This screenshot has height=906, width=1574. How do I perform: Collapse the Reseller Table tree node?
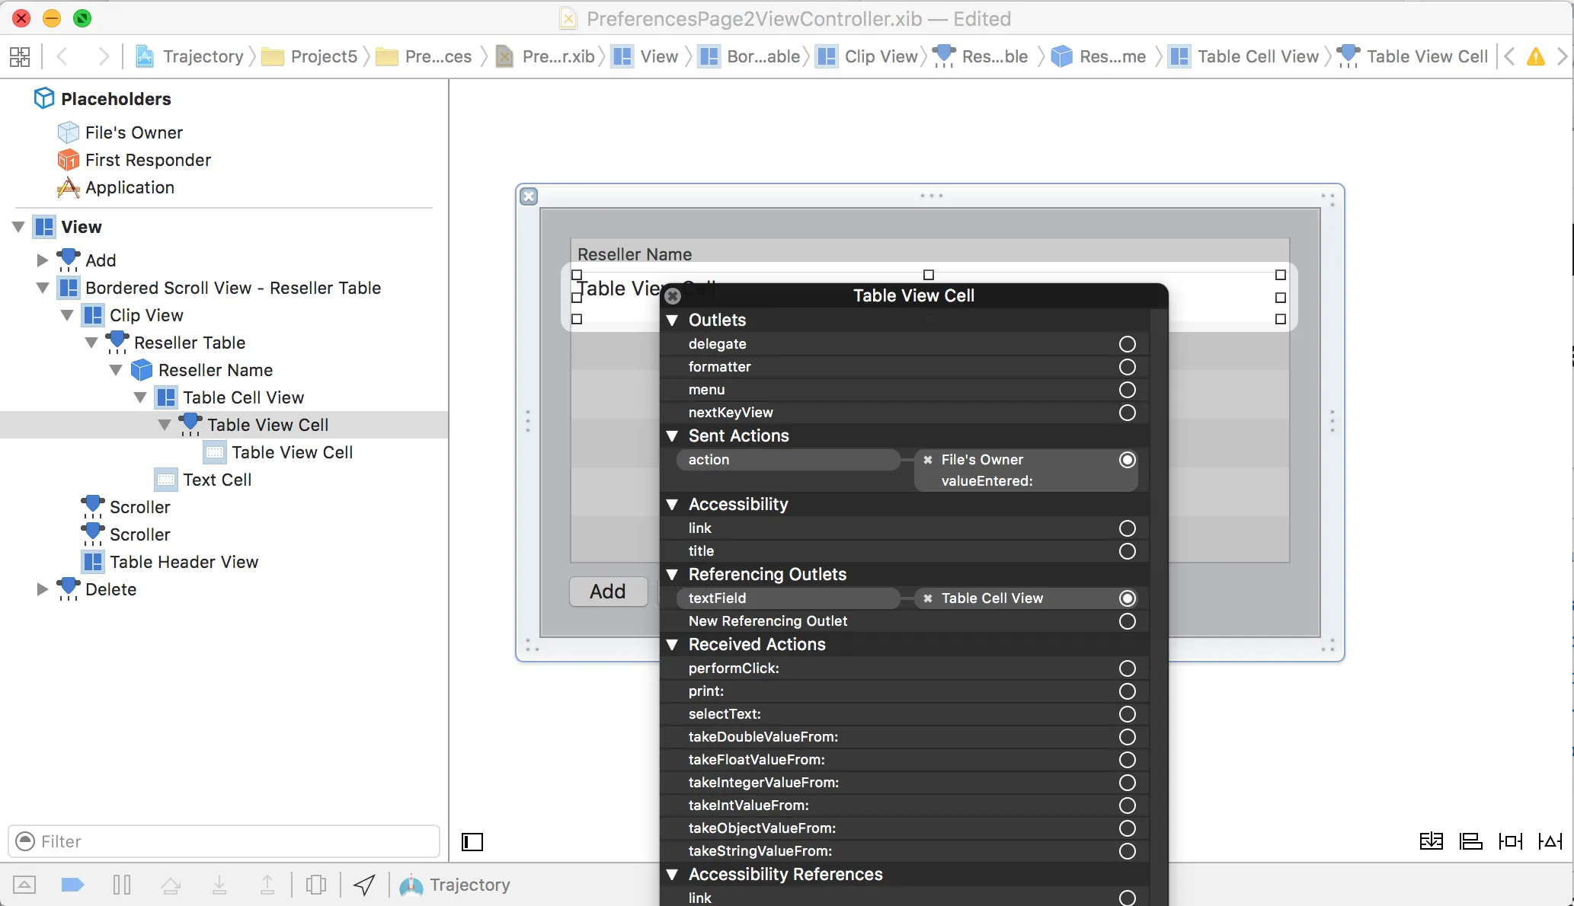click(x=91, y=343)
